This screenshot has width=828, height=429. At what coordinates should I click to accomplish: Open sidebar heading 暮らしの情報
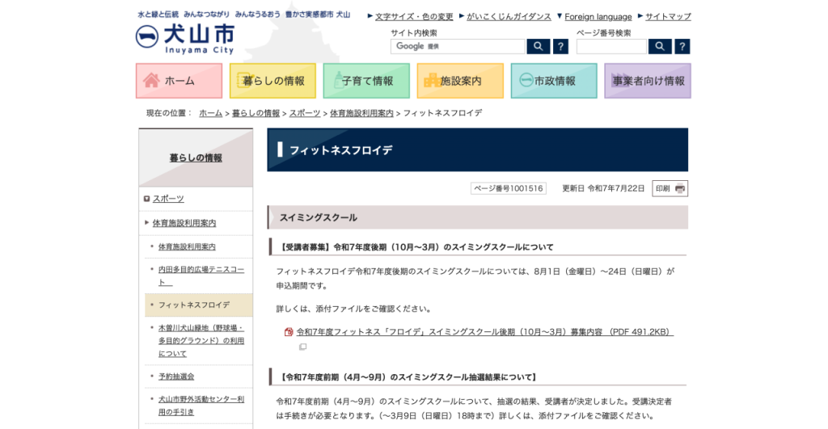pos(196,158)
